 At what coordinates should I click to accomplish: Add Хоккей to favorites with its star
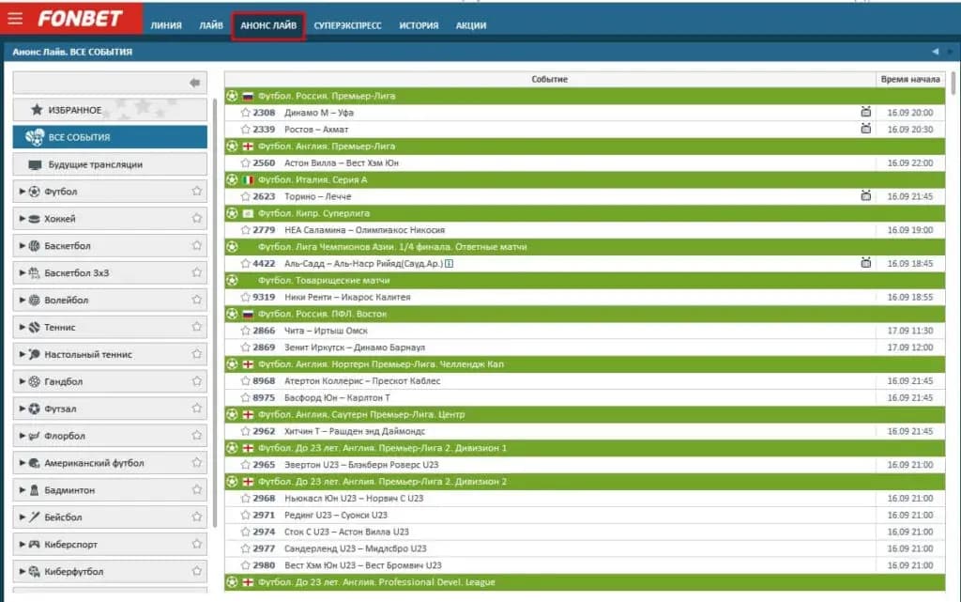(x=197, y=218)
